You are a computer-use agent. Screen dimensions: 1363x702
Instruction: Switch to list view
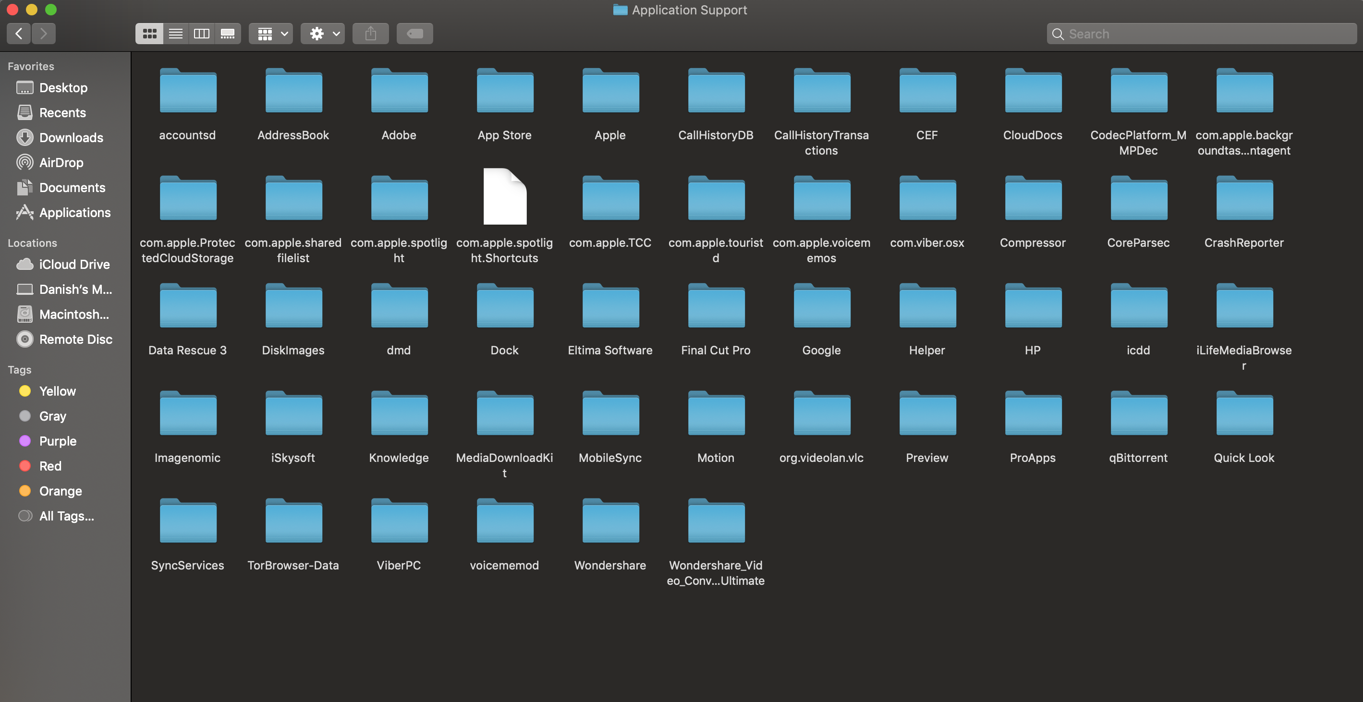click(176, 34)
